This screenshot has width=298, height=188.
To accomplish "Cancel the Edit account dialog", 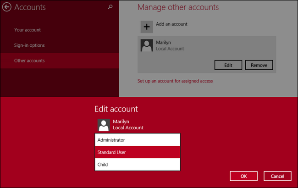I will [x=277, y=176].
